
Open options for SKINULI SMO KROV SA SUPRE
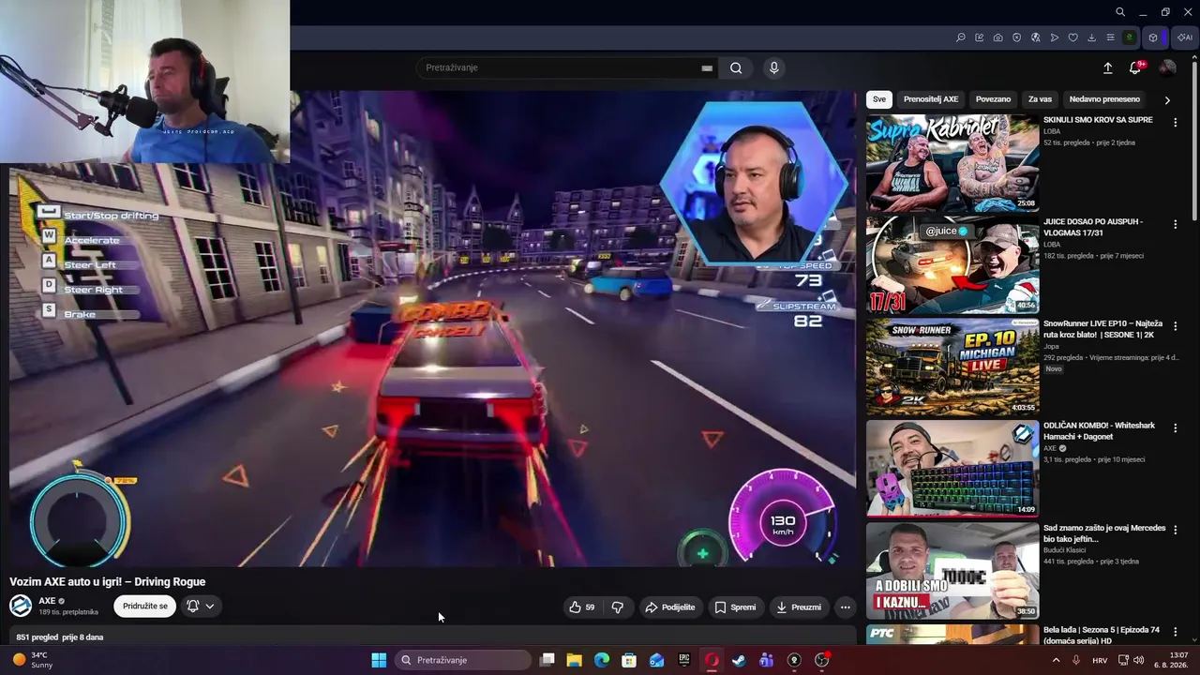pos(1175,122)
